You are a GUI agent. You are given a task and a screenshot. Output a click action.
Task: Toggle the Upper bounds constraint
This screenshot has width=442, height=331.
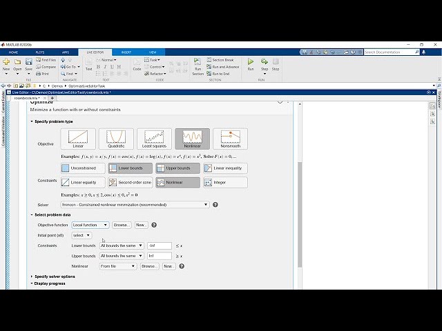[178, 168]
